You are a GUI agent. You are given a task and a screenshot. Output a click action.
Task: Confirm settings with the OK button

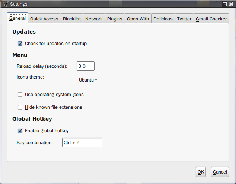click(x=201, y=172)
